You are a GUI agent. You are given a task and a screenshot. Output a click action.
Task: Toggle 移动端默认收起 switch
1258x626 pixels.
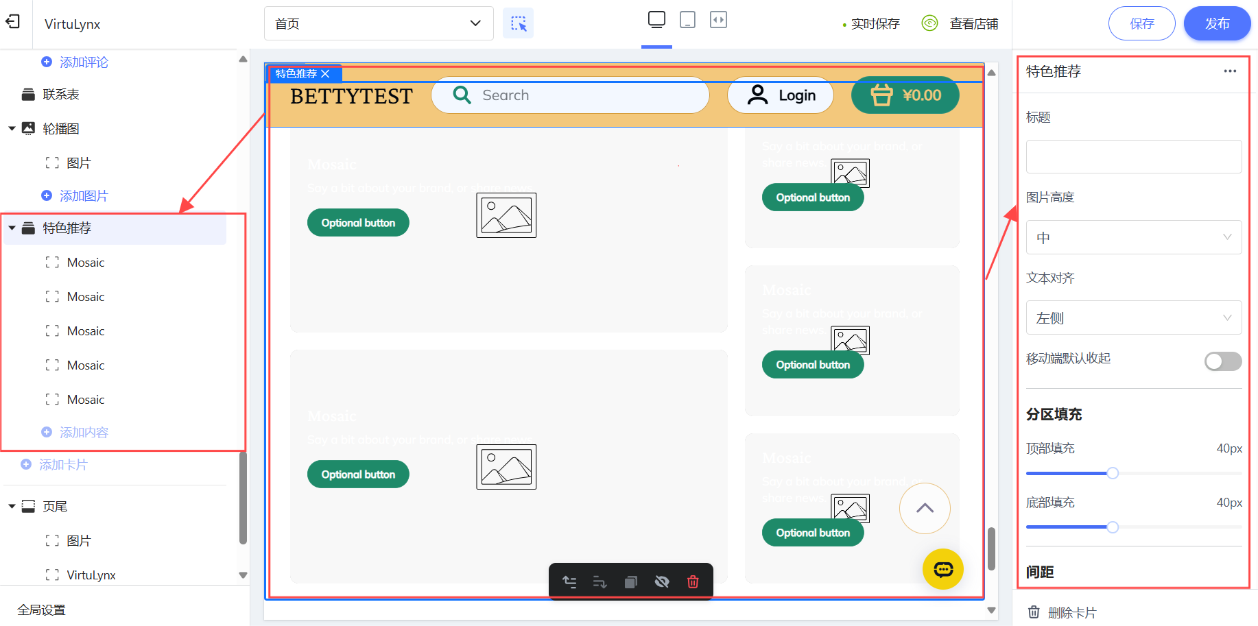[1223, 361]
